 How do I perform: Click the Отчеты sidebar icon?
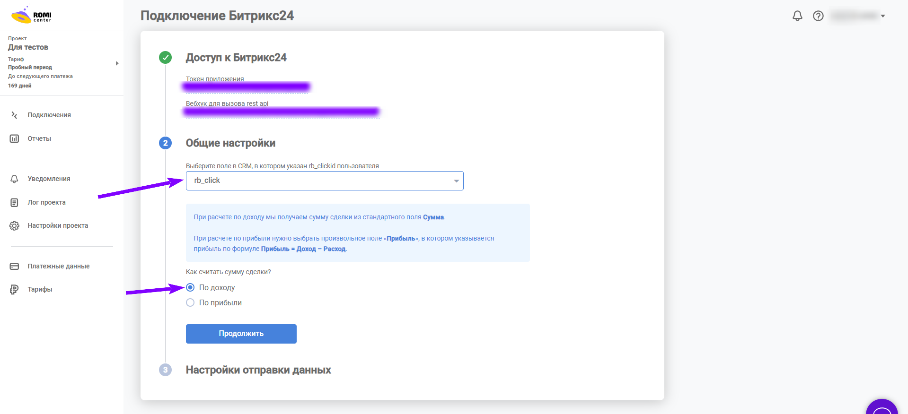(x=14, y=138)
